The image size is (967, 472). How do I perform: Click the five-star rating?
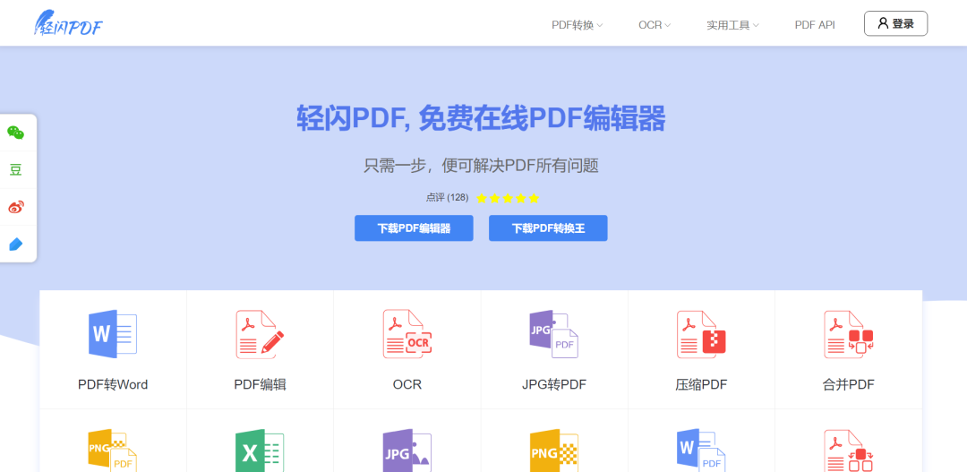[x=508, y=198]
